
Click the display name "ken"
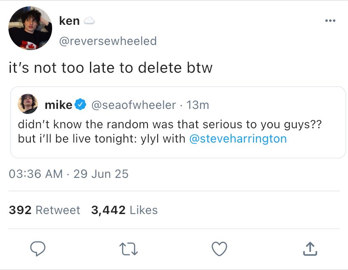(69, 21)
